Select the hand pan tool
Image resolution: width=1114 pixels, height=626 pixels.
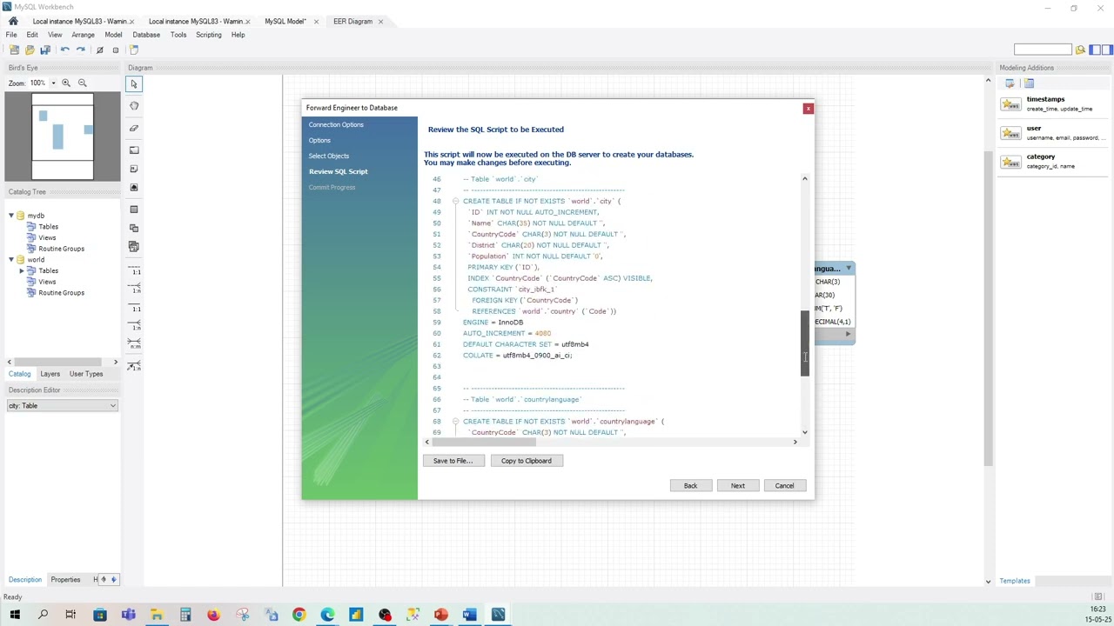click(134, 105)
